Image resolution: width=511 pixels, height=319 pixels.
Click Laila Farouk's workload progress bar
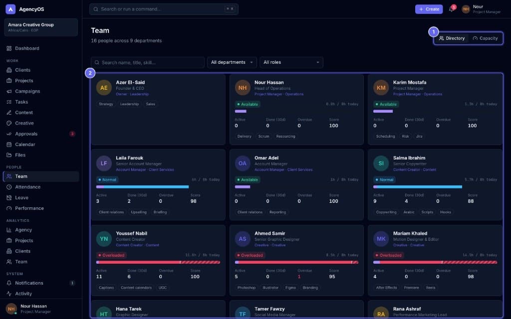click(158, 187)
